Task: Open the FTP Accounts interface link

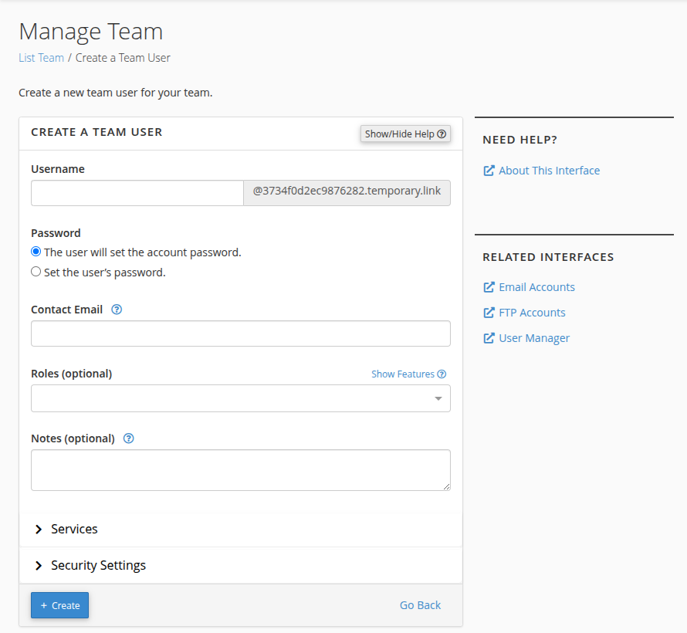Action: click(532, 313)
